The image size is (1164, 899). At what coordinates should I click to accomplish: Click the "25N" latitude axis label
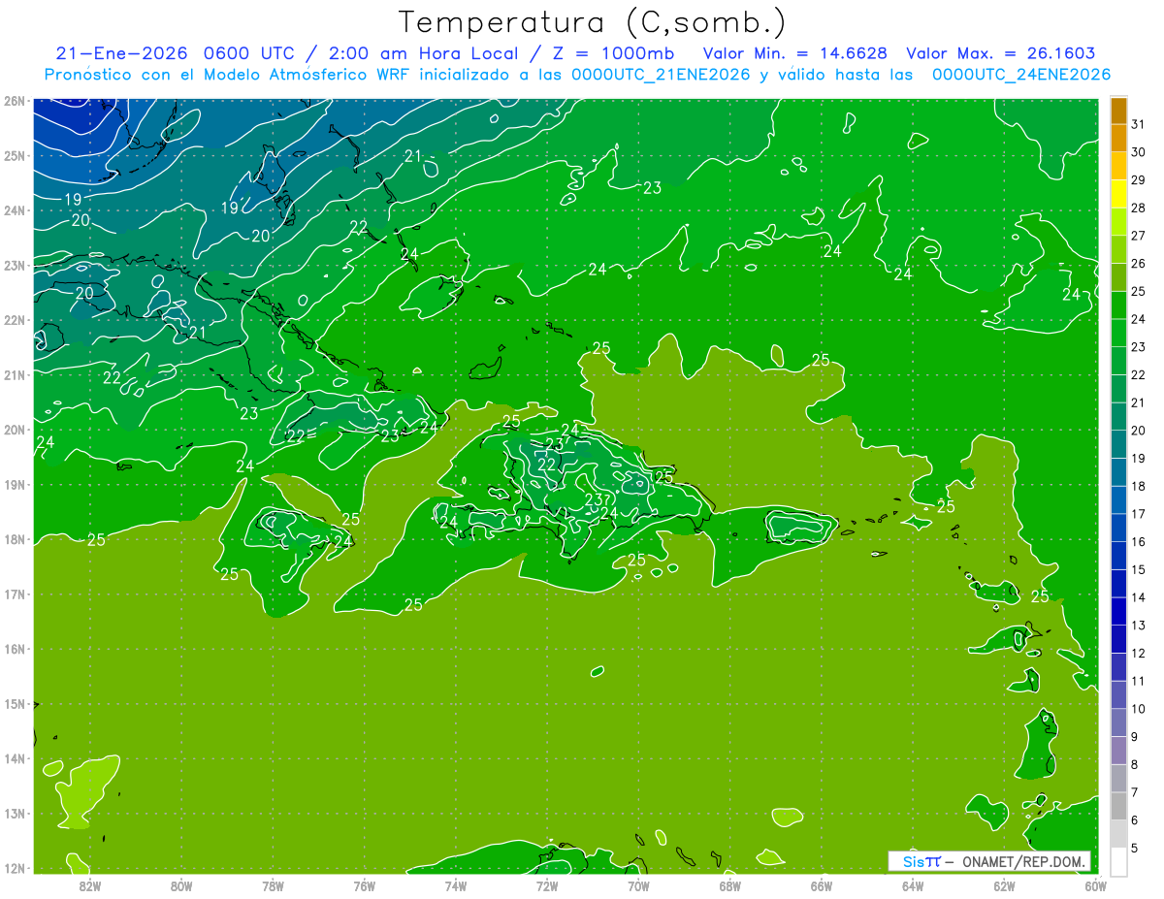14,156
